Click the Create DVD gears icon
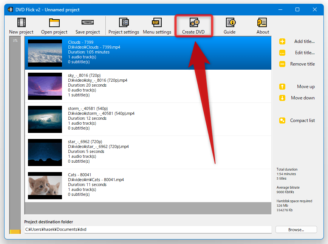Screen dimensions: 328x244 click(195, 22)
